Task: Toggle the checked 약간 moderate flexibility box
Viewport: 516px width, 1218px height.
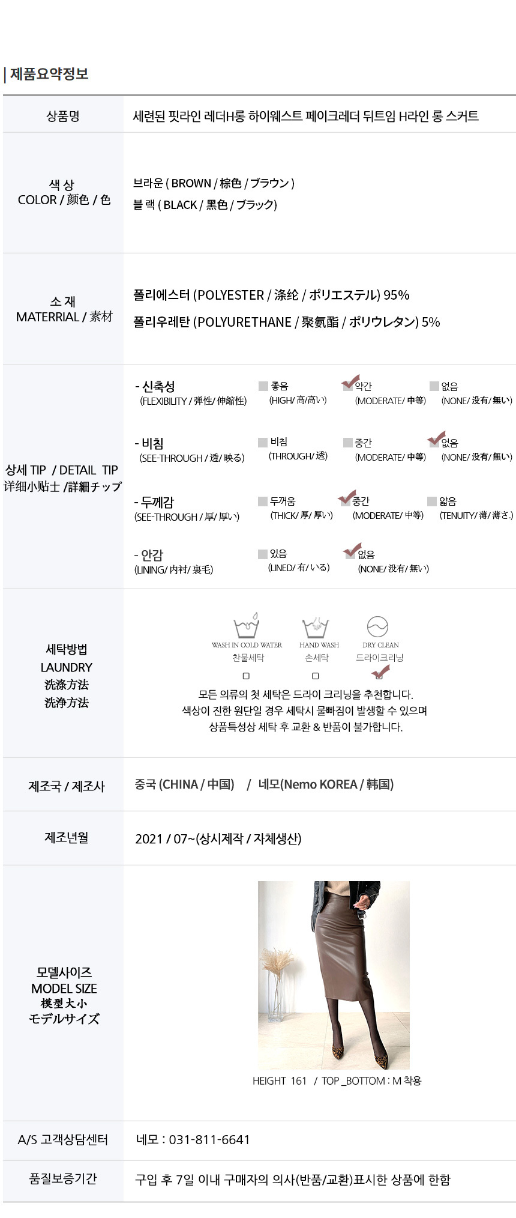Action: (348, 386)
